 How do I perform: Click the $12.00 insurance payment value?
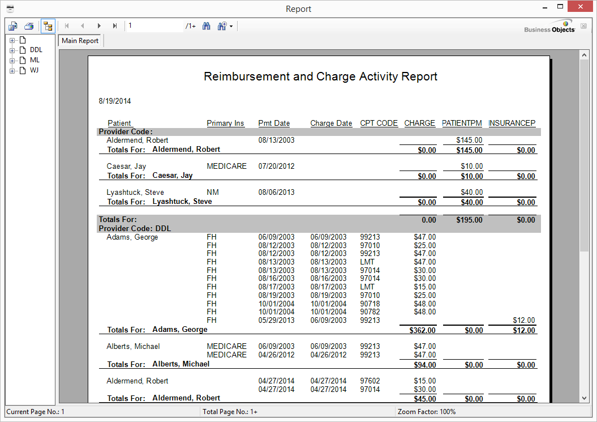[x=523, y=320]
